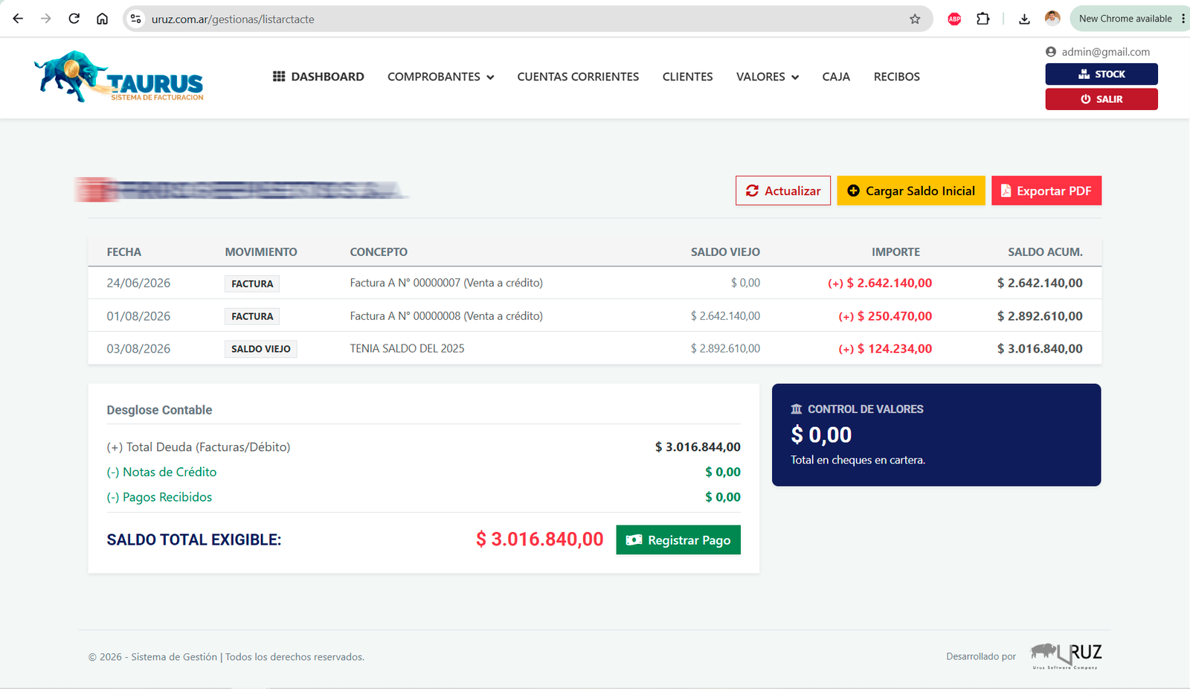Click the TENIA SALDO DEL 2025 concept
Screen dimensions: 1190x689
point(407,348)
